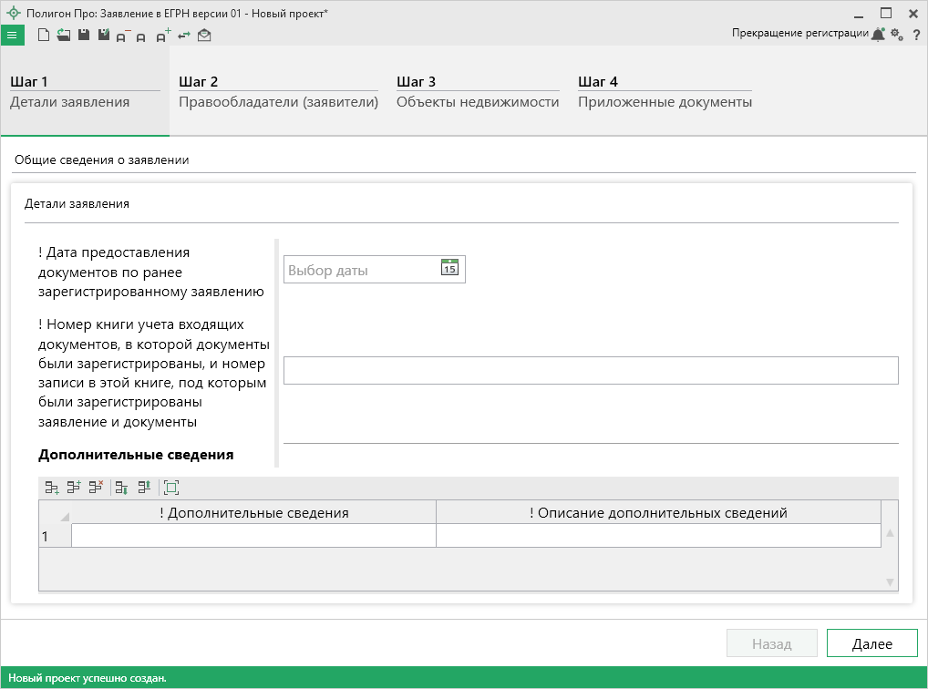Delete table row with red X icon
The height and width of the screenshot is (689, 928).
point(96,488)
